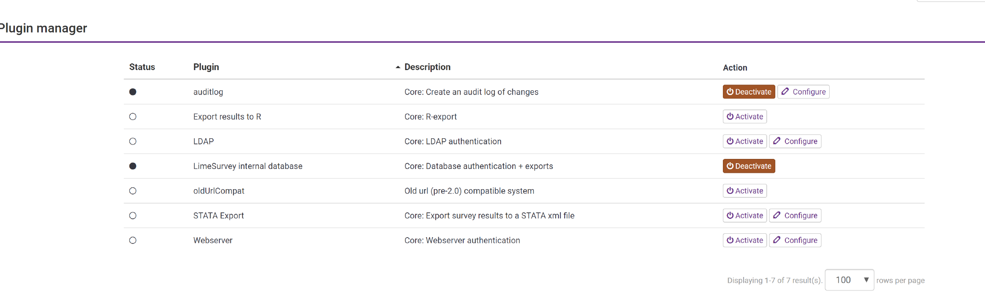Viewport: 985px width, 301px height.
Task: Activate the STATA Export plugin
Action: coord(745,216)
